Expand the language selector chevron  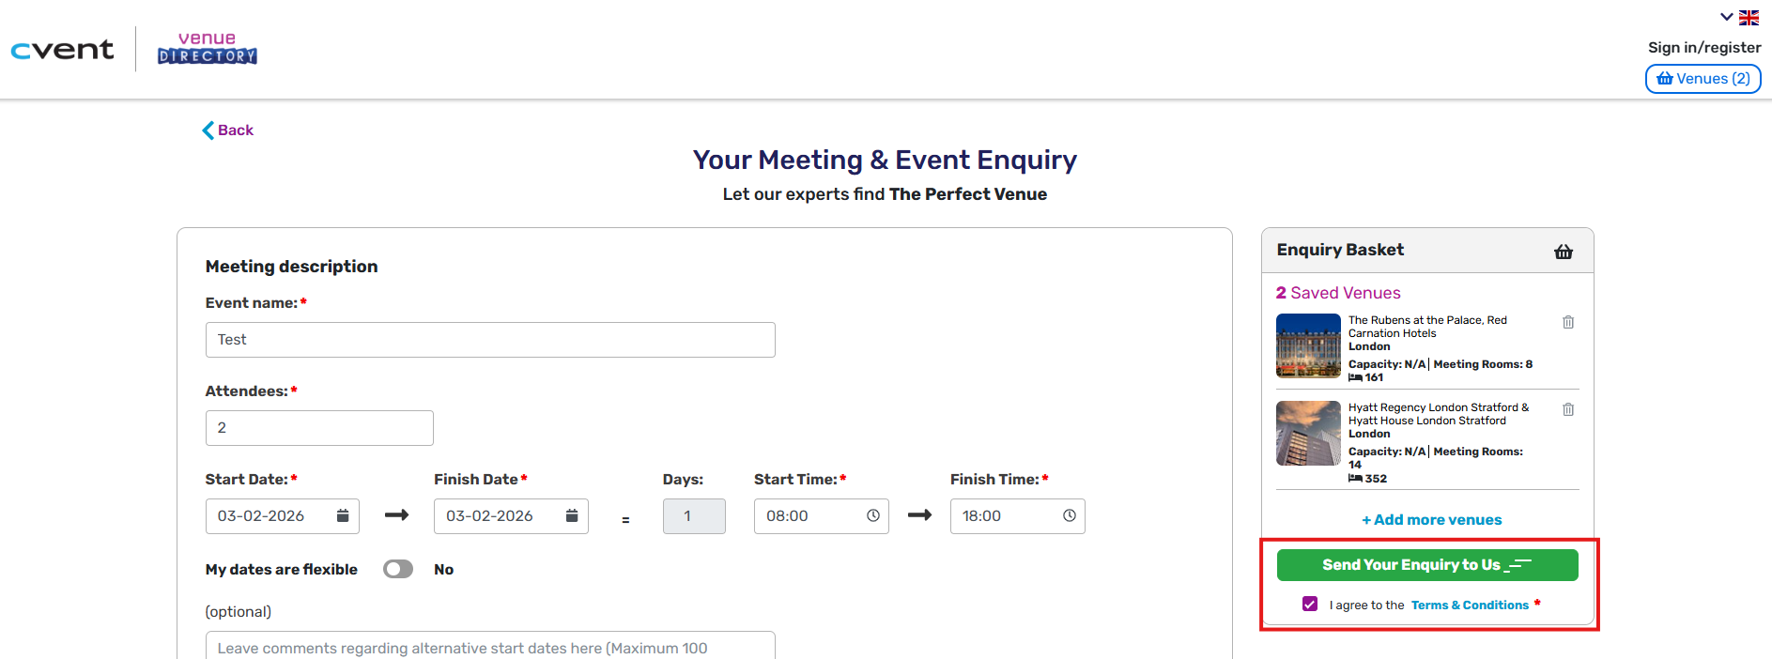click(1726, 17)
